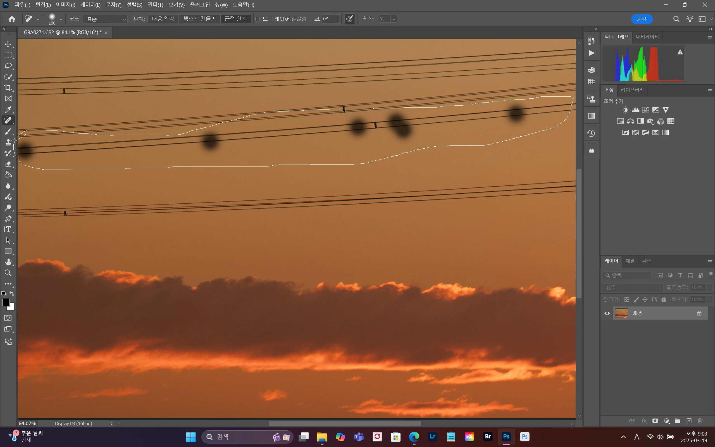Select the Lasso tool
The image size is (715, 447).
8,66
